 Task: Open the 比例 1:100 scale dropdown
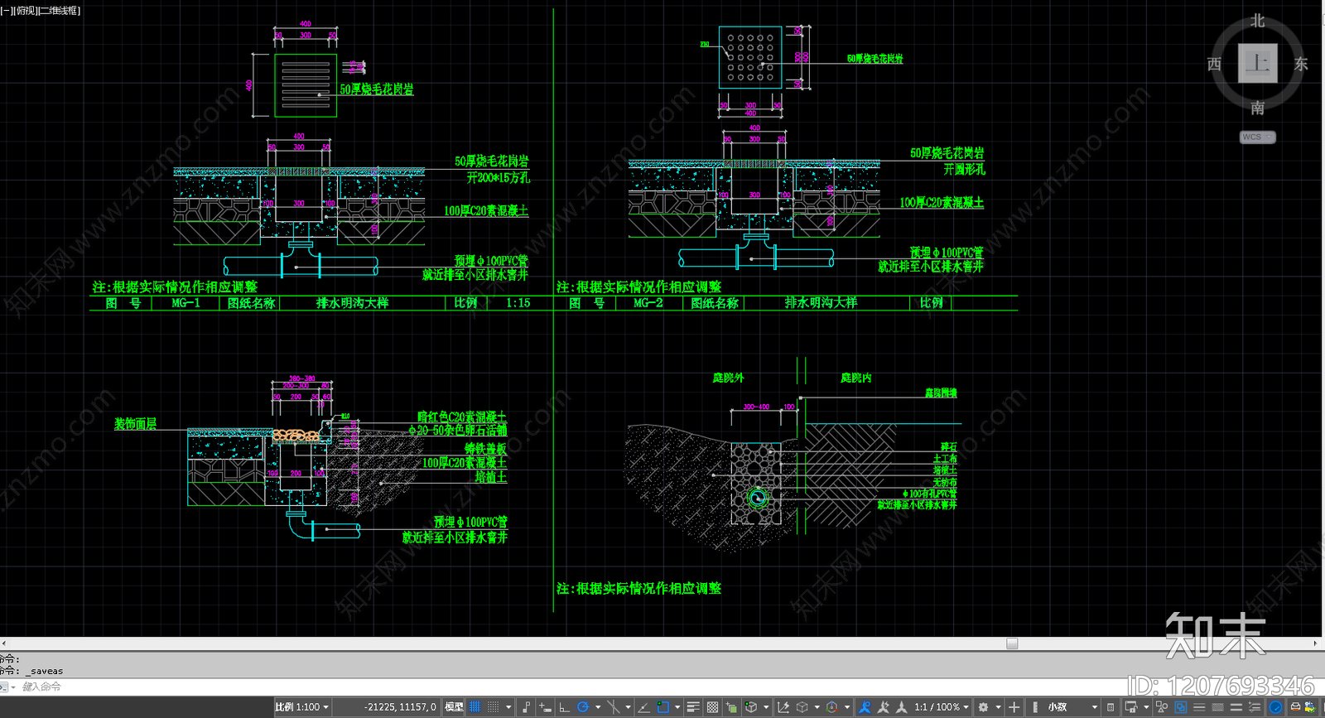[302, 707]
